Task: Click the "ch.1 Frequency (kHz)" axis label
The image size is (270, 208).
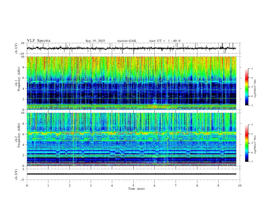Action: click(x=18, y=79)
